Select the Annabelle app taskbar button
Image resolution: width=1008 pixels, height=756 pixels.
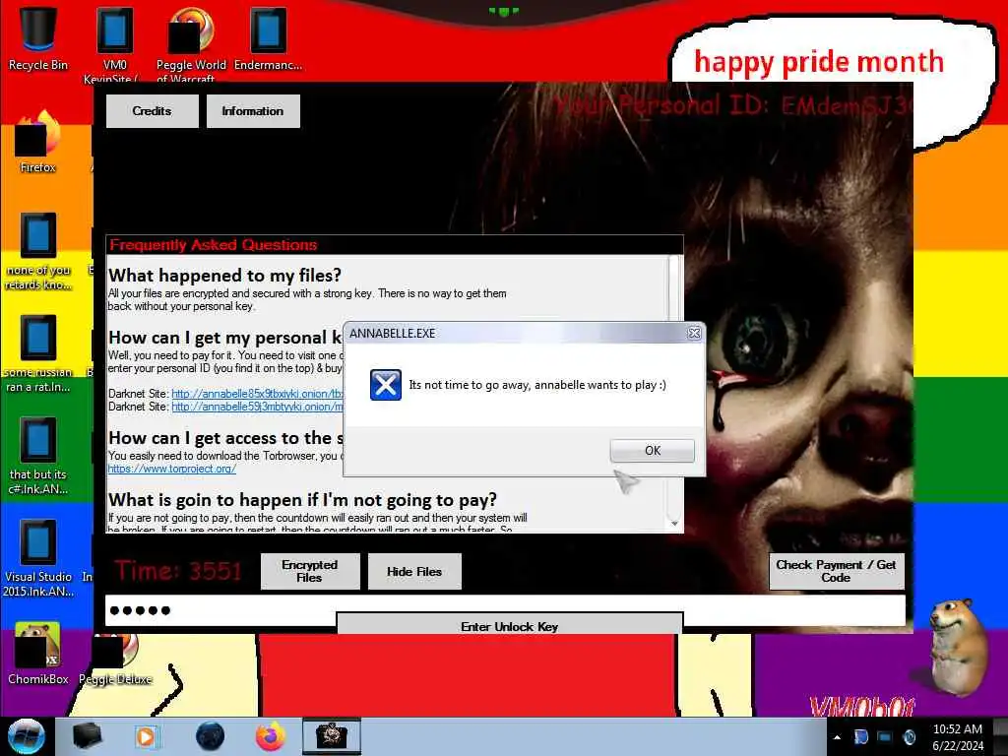[x=332, y=736]
